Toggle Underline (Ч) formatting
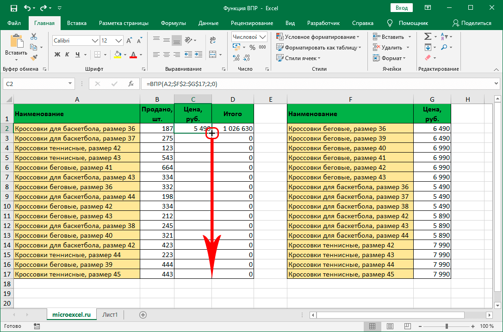This screenshot has height=332, width=503. (x=77, y=55)
